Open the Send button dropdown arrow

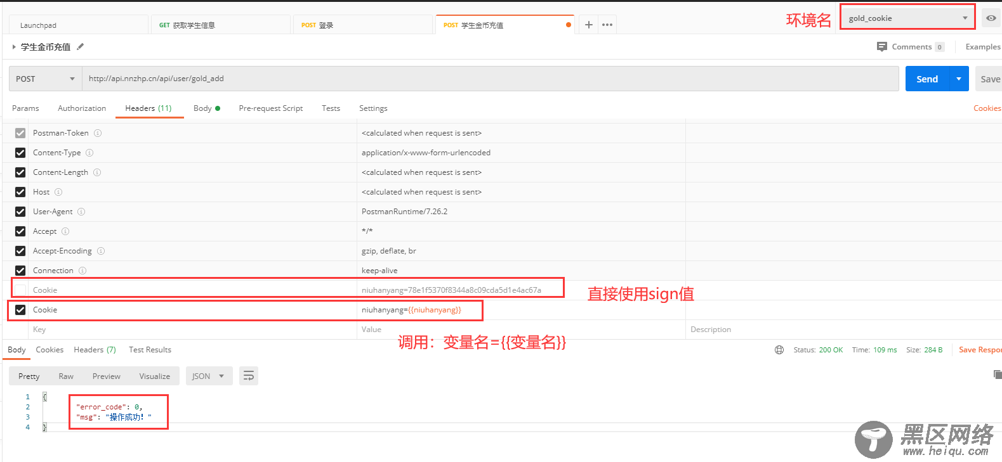click(959, 79)
